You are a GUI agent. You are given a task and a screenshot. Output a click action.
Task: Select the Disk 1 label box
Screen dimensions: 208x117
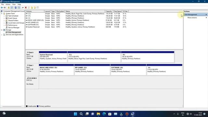pyautogui.click(x=32, y=70)
